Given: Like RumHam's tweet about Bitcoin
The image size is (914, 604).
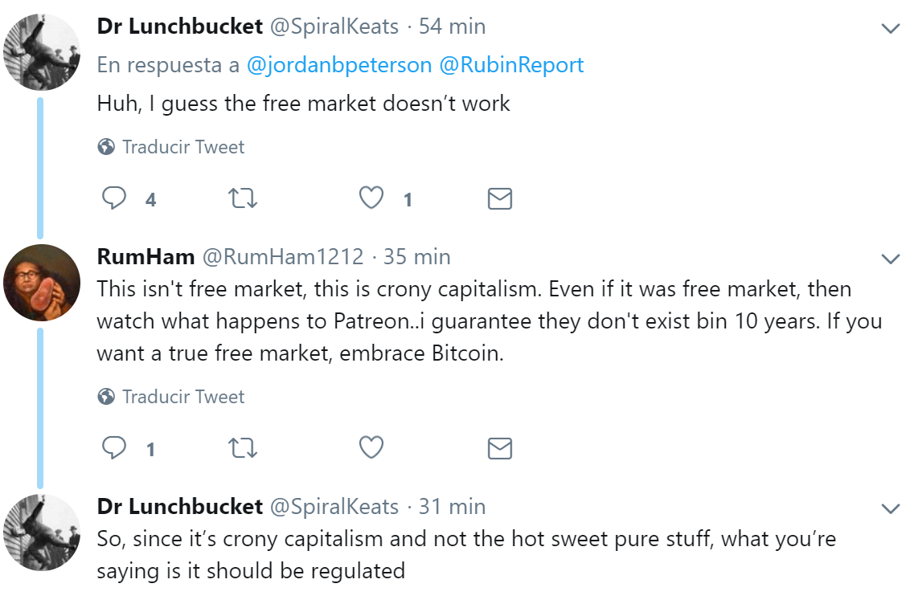Looking at the screenshot, I should point(371,448).
